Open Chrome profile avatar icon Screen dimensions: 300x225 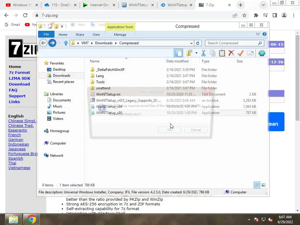click(x=284, y=15)
